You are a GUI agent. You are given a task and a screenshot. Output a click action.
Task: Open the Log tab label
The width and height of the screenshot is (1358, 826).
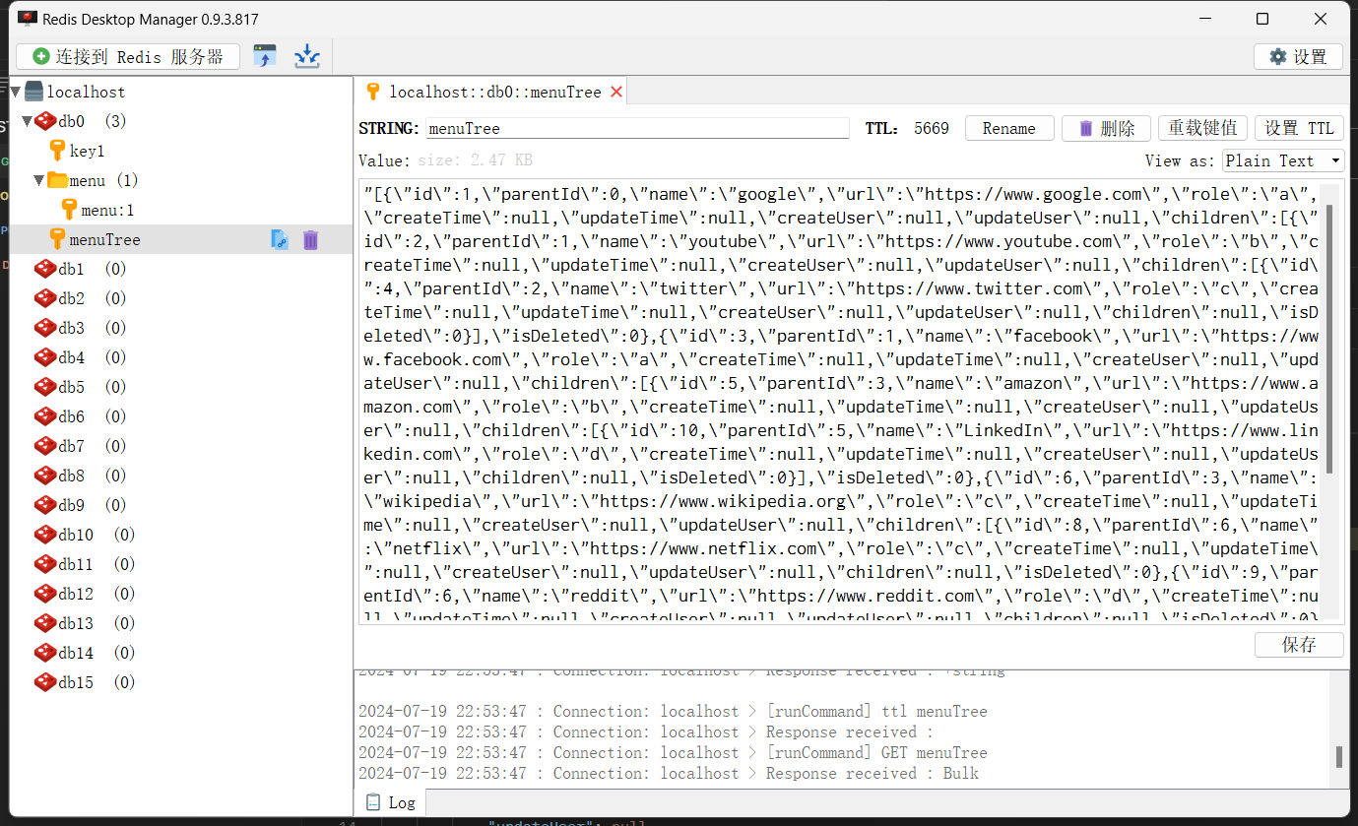[402, 802]
